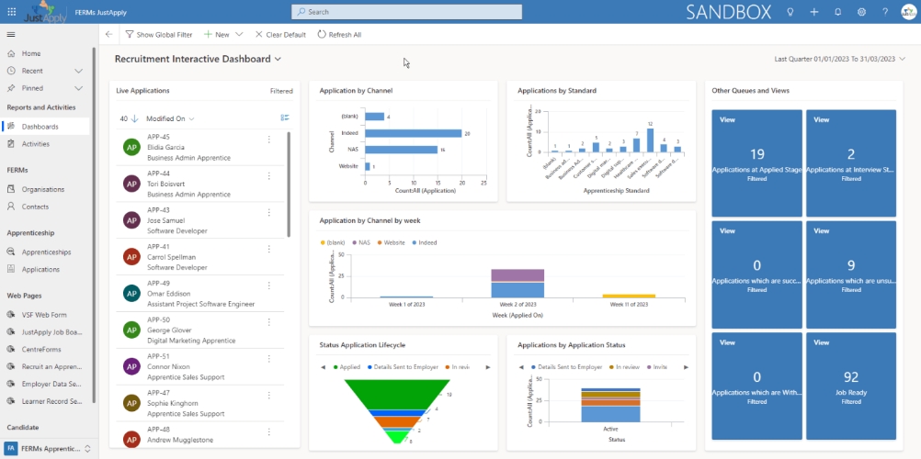The width and height of the screenshot is (921, 459).
Task: Open the Recruitment Interactive Dashboard selector dropdown
Action: click(x=278, y=59)
